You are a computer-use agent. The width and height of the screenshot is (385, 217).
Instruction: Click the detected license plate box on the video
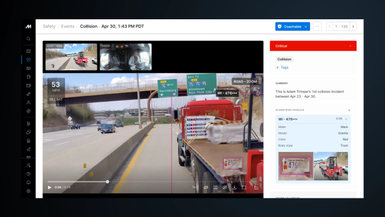point(233,163)
